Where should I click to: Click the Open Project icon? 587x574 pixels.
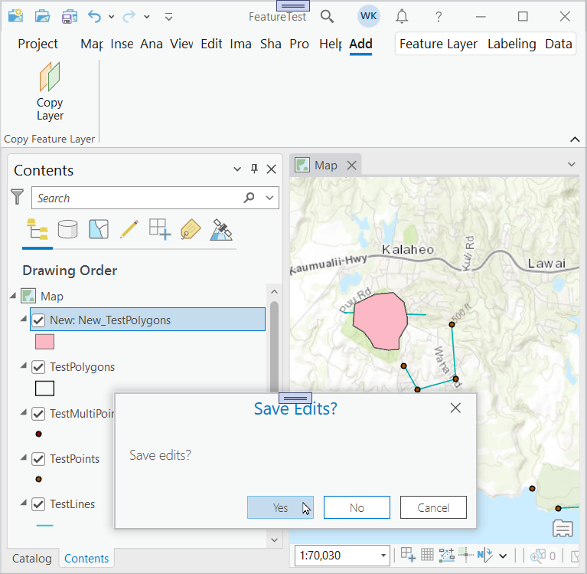[x=43, y=16]
